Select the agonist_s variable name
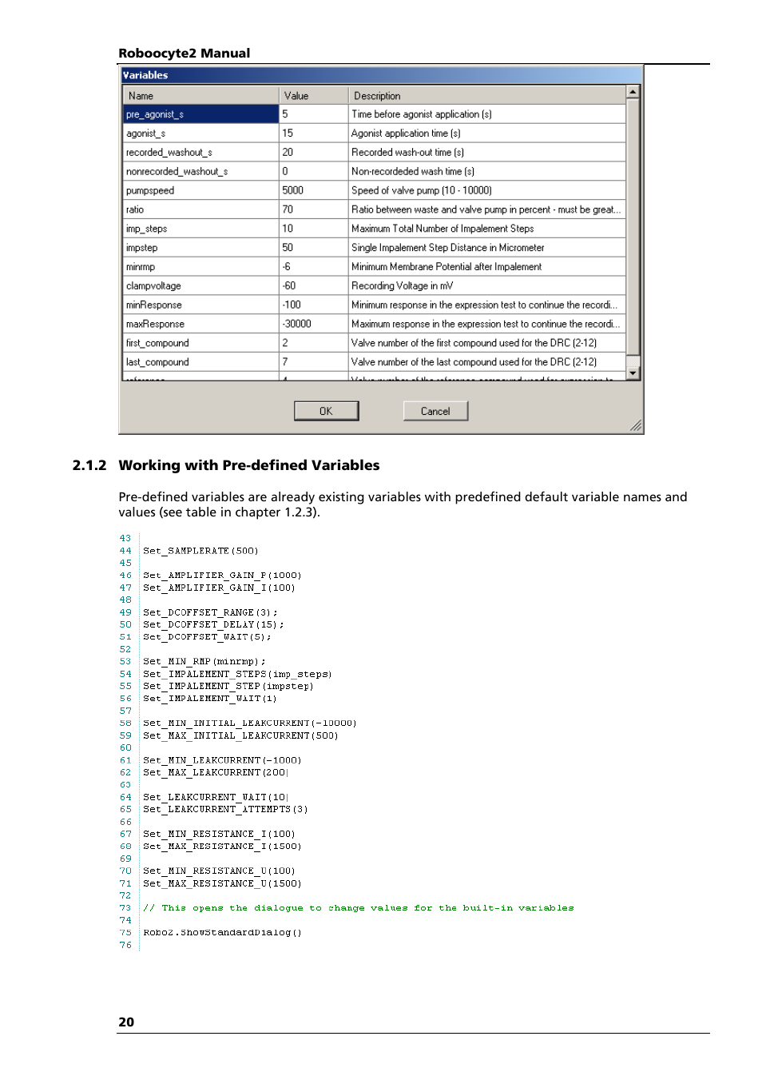Screen dimensions: 762x1080 (x=145, y=134)
